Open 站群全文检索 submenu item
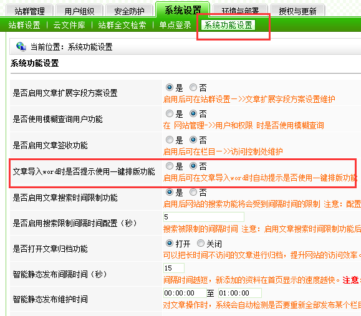This screenshot has width=361, height=316. tap(122, 25)
